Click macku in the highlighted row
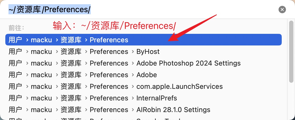This screenshot has width=295, height=120. coord(41,40)
